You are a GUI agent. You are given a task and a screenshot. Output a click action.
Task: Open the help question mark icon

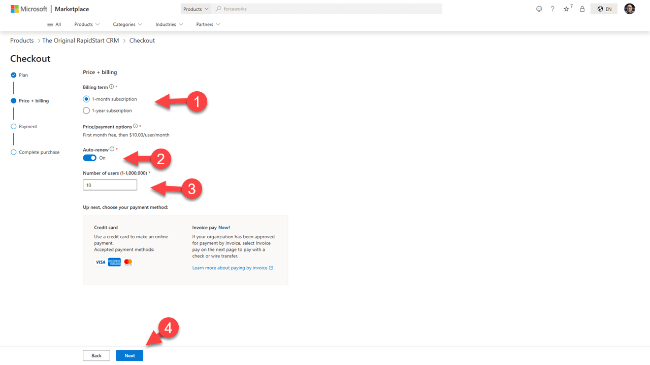[x=552, y=9]
